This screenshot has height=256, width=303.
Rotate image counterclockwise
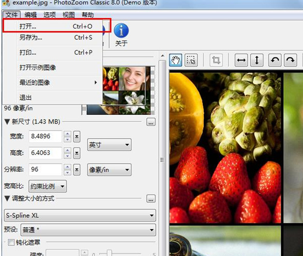[275, 60]
